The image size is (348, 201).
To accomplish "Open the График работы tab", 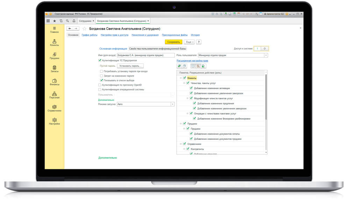I will click(90, 35).
